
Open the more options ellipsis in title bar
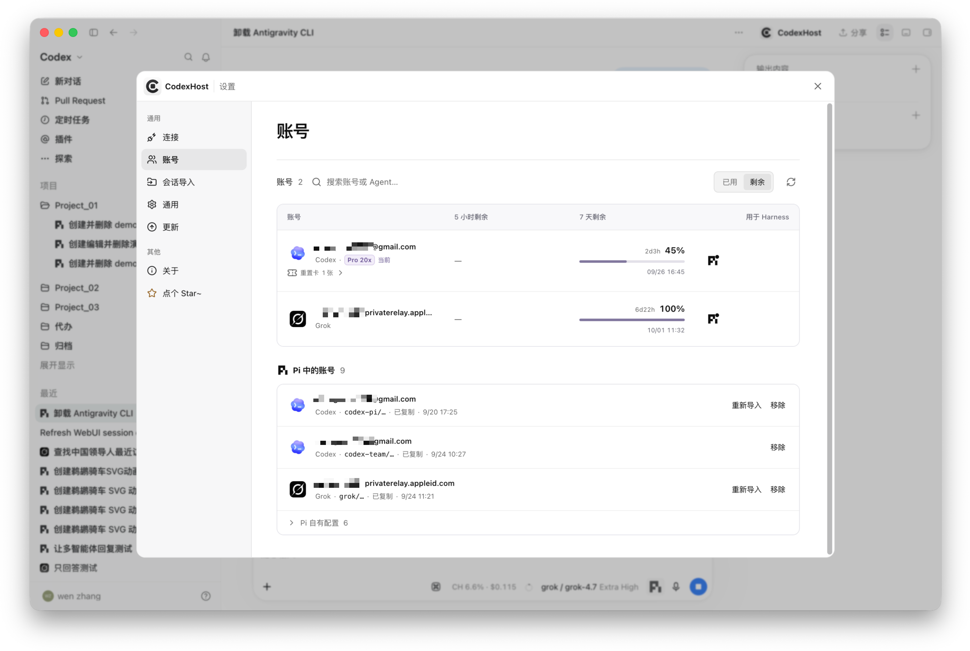(x=739, y=32)
